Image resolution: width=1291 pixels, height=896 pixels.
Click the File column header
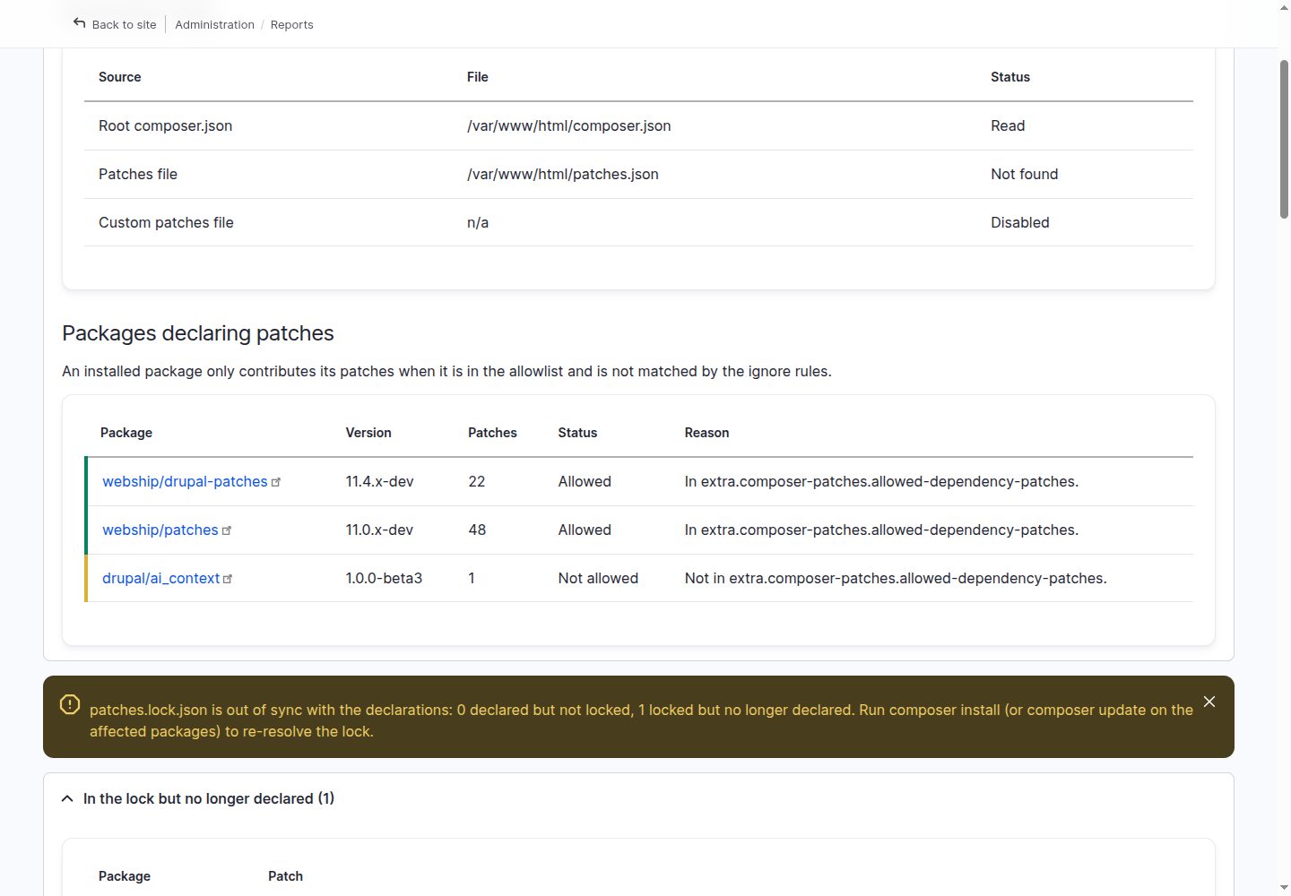pyautogui.click(x=477, y=77)
